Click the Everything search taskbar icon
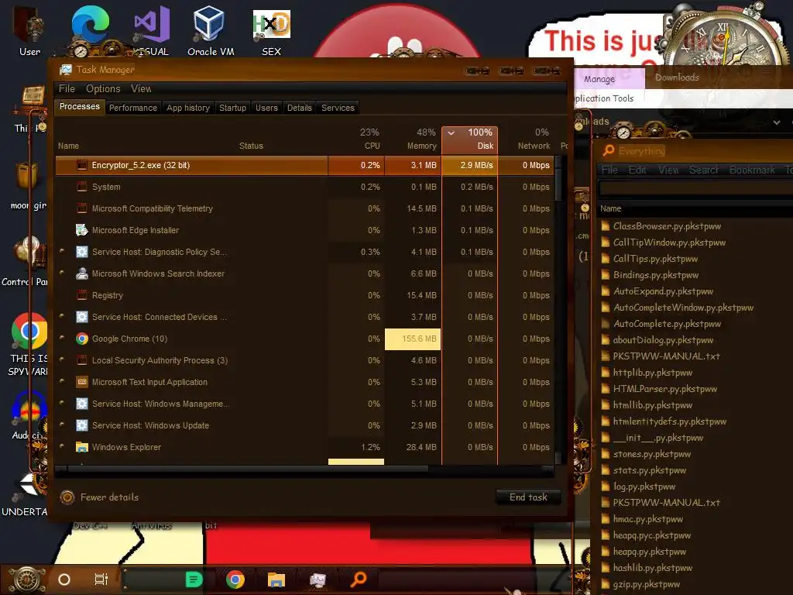The height and width of the screenshot is (595, 793). 358,579
